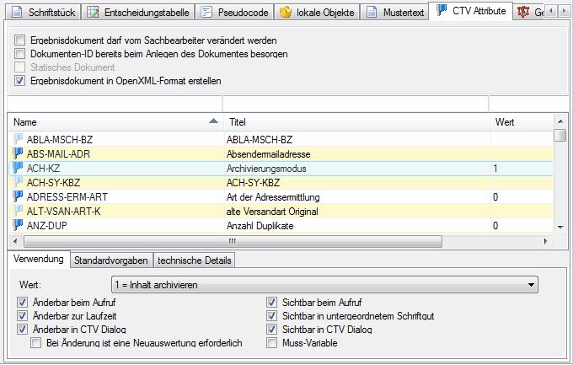Click the flag icon next to ALT-VSAN-ART-K
Screen dimensions: 573x365
pos(19,211)
